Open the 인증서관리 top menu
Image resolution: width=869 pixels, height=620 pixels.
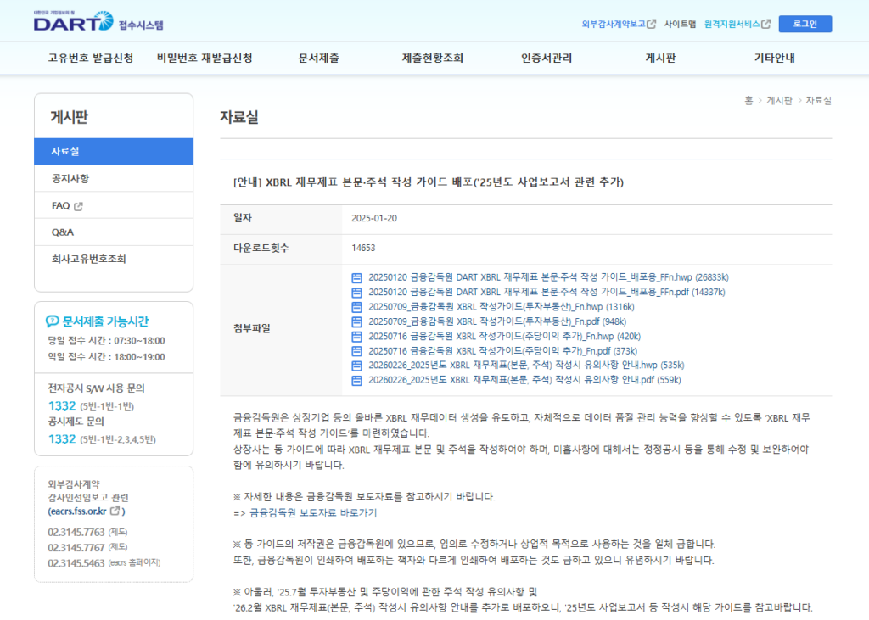click(x=547, y=59)
